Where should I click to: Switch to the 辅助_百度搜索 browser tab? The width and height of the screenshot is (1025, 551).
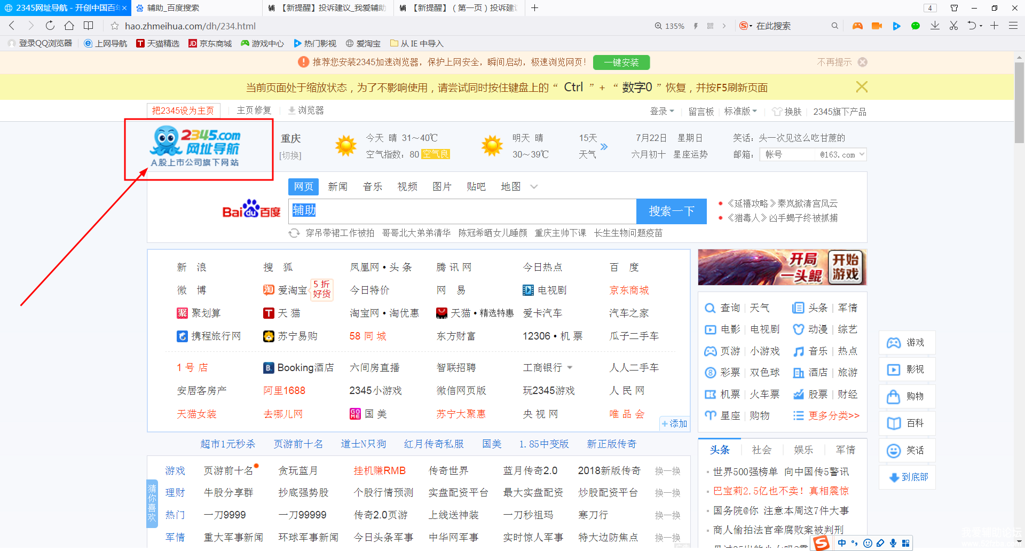[196, 8]
